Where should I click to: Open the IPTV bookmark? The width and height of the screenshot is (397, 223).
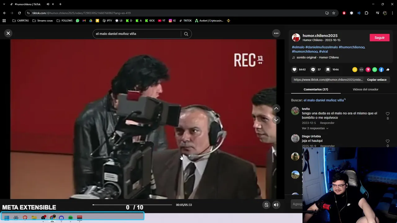coord(107,21)
